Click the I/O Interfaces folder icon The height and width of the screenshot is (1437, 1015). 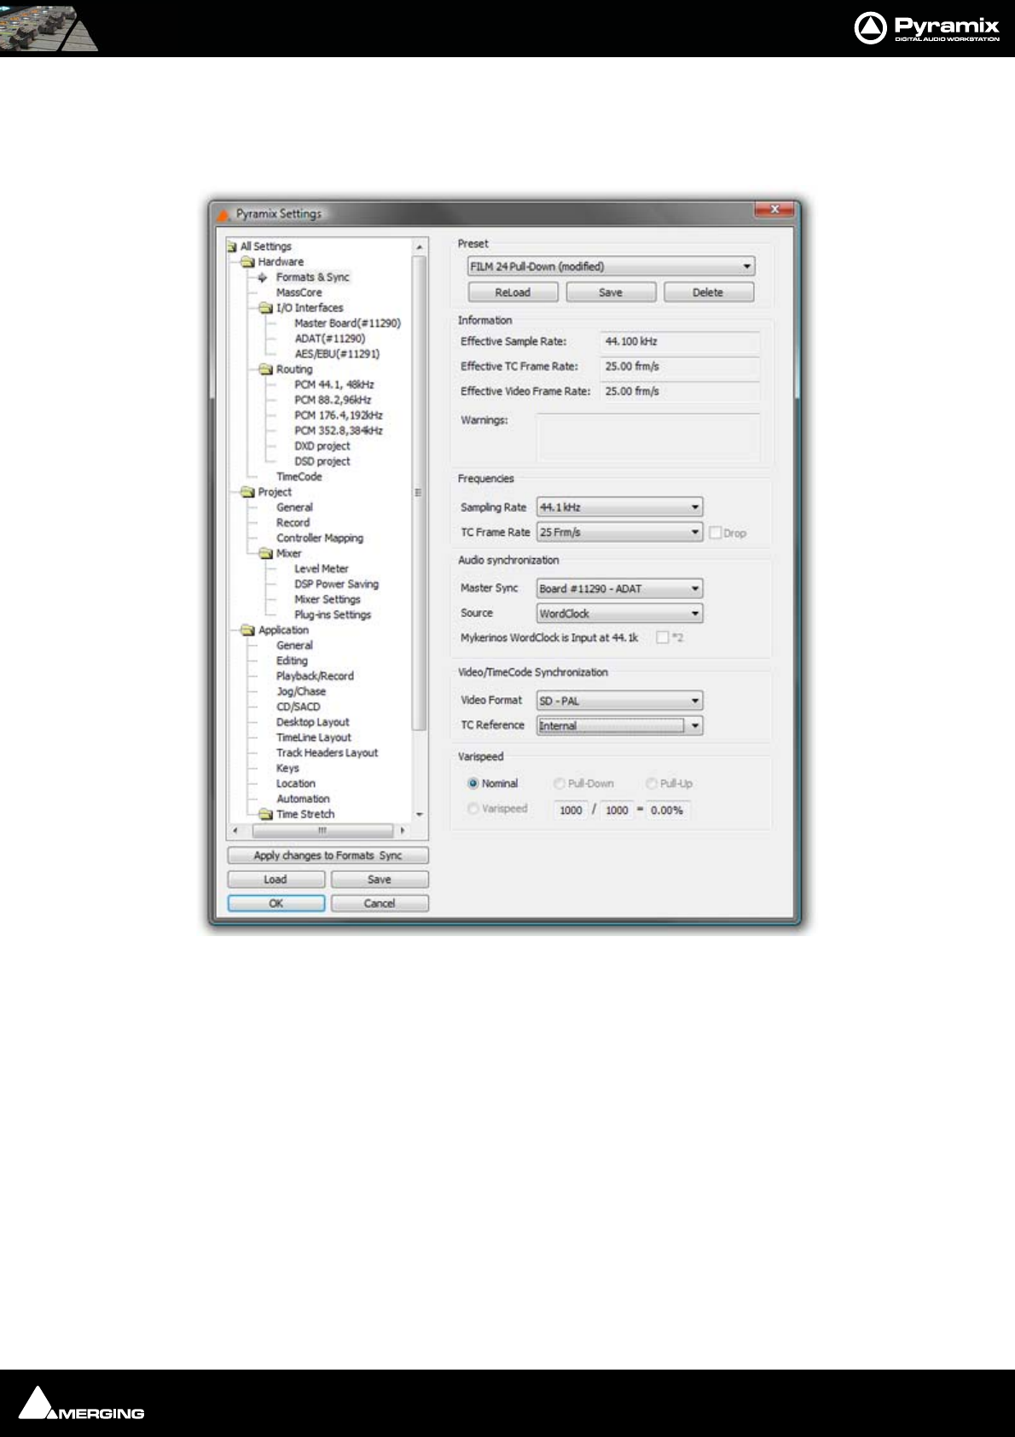(x=266, y=308)
